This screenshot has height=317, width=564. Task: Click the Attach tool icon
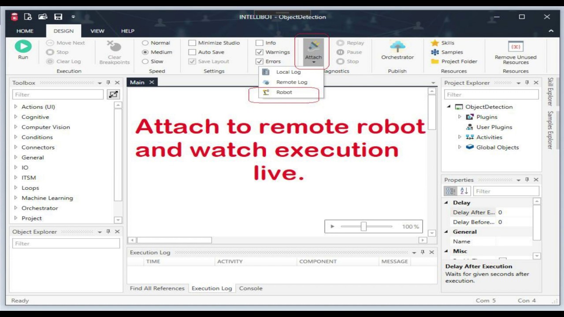(313, 46)
